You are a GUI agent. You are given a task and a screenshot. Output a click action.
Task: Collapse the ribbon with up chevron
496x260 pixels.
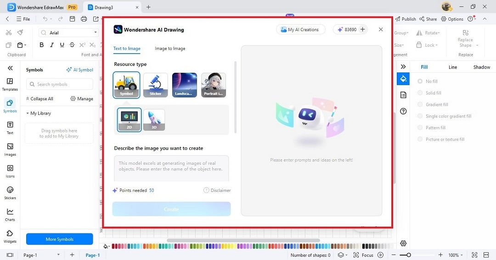click(485, 19)
